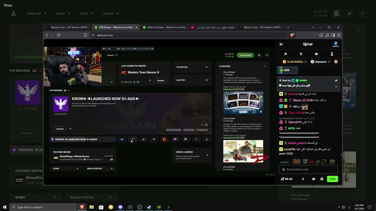Open History panel in stream FiveM launcher
The image size is (376, 211).
click(x=192, y=80)
